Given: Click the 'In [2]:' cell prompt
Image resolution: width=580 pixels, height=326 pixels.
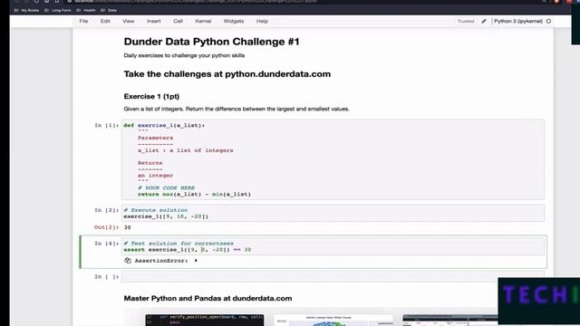Looking at the screenshot, I should (107, 210).
